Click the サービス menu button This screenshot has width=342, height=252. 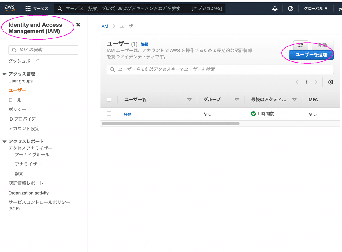point(37,9)
